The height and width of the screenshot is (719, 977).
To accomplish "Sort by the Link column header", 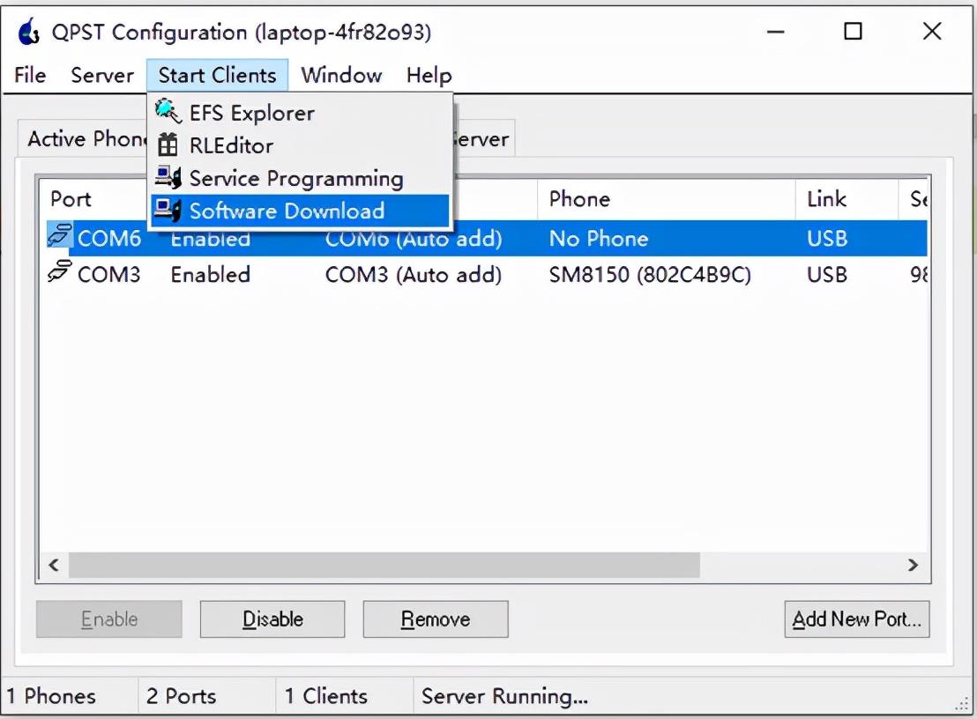I will (846, 199).
